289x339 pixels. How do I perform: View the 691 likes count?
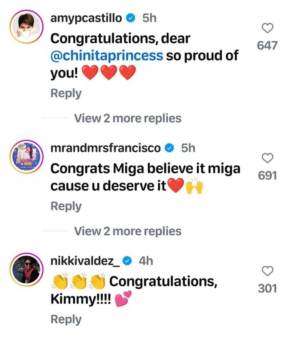pos(267,175)
